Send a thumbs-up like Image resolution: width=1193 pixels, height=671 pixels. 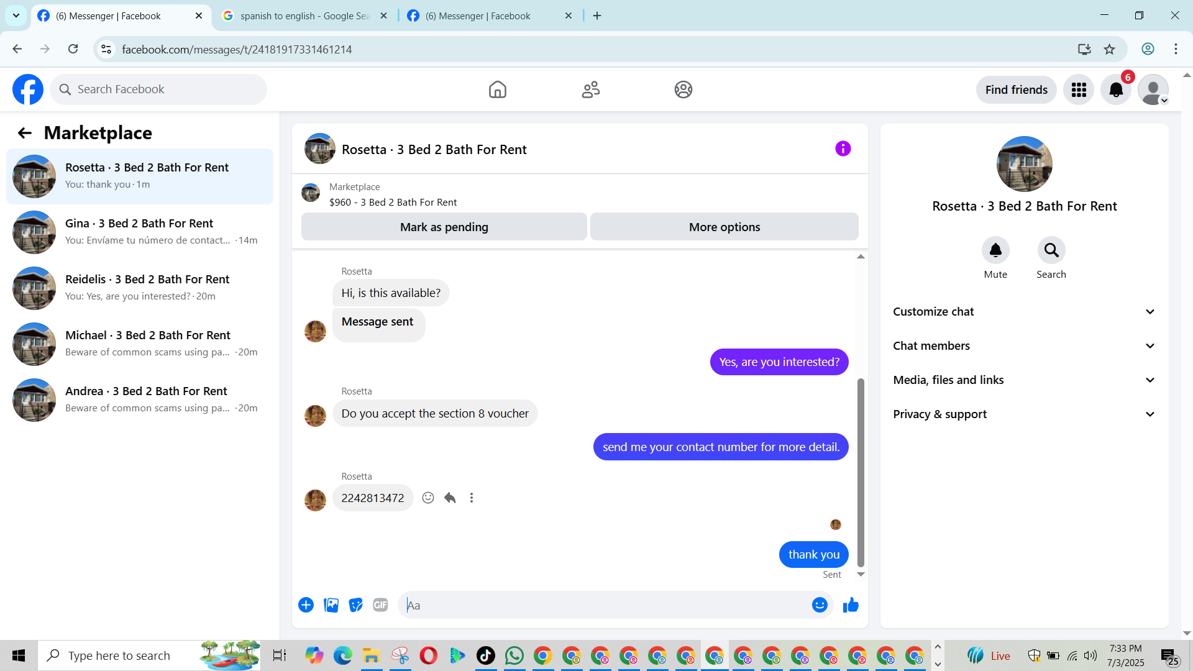point(851,605)
